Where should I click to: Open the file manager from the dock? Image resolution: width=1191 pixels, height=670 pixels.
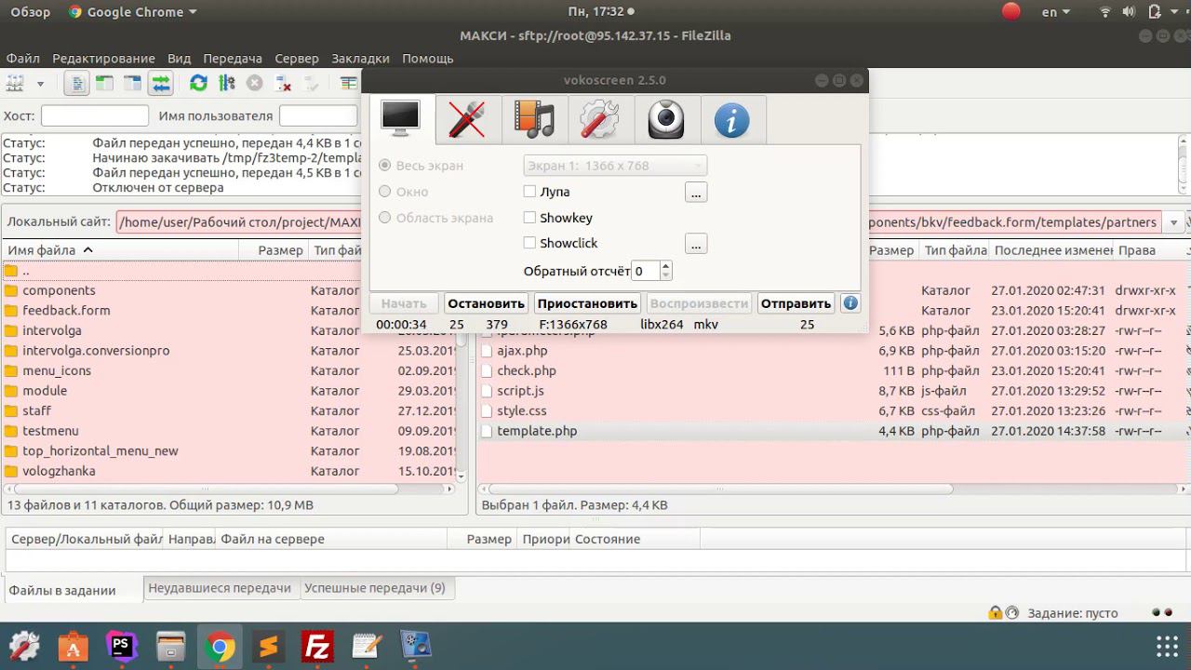tap(171, 646)
